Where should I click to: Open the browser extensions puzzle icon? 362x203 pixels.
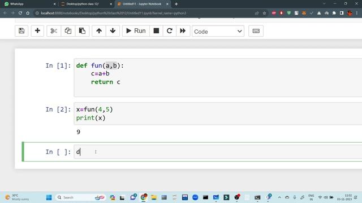(334, 13)
